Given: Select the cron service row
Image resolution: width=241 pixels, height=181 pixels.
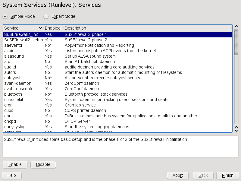Looking at the screenshot, I should click(117, 105).
